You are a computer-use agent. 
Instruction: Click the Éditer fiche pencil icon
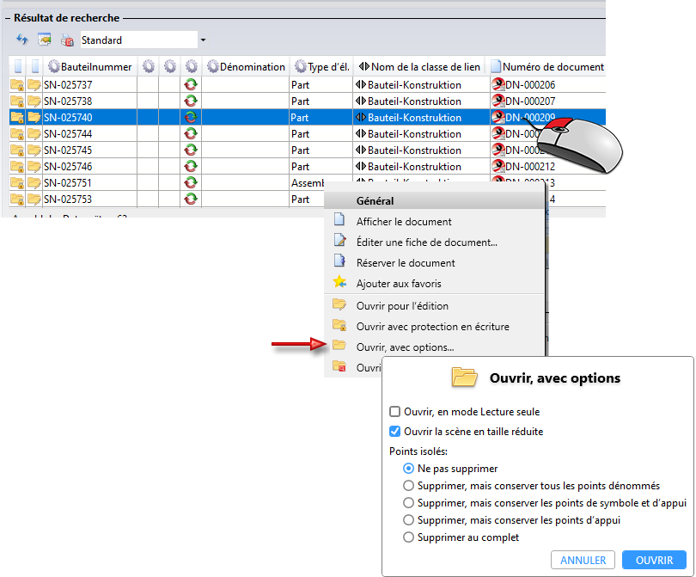[339, 240]
